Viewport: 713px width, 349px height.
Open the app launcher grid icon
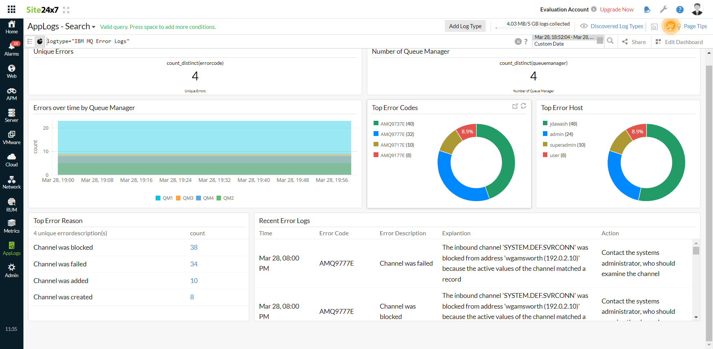tap(11, 9)
